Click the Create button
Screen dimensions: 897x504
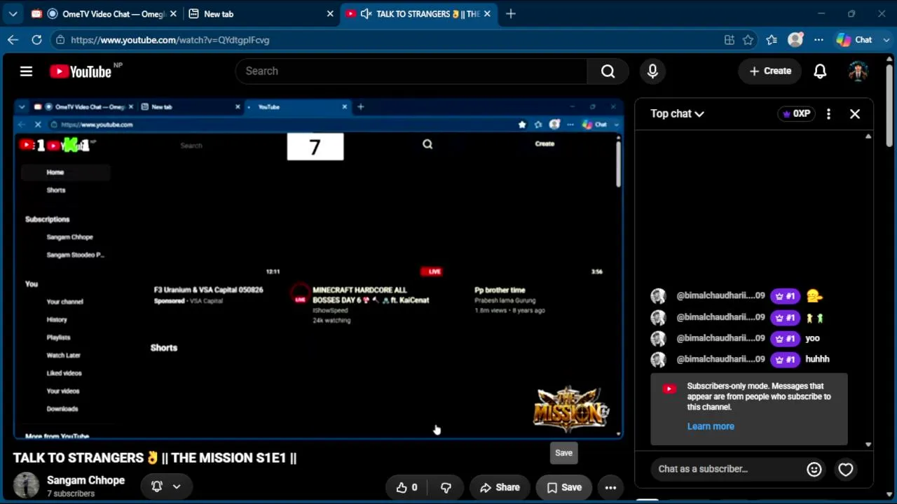point(770,71)
